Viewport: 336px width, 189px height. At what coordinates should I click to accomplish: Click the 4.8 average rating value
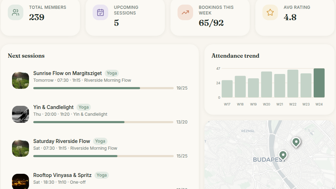[290, 17]
